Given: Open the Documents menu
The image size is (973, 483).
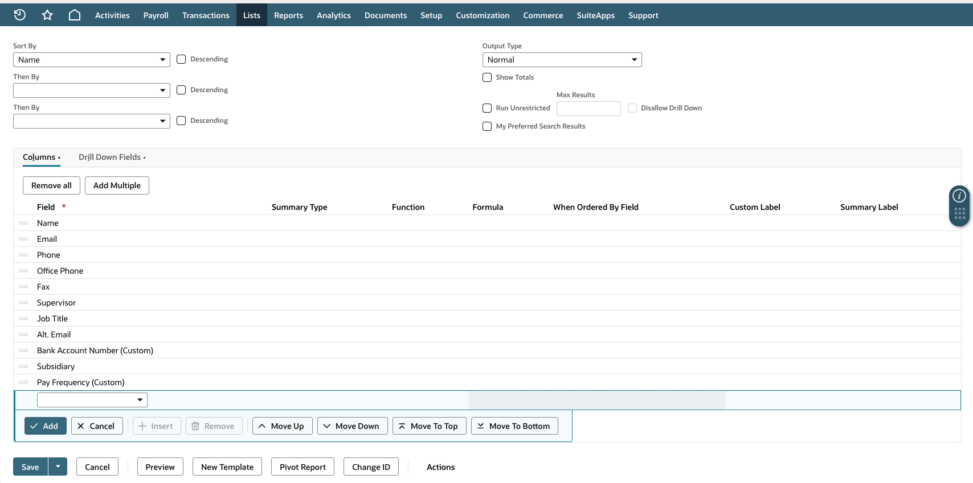Looking at the screenshot, I should click(386, 15).
